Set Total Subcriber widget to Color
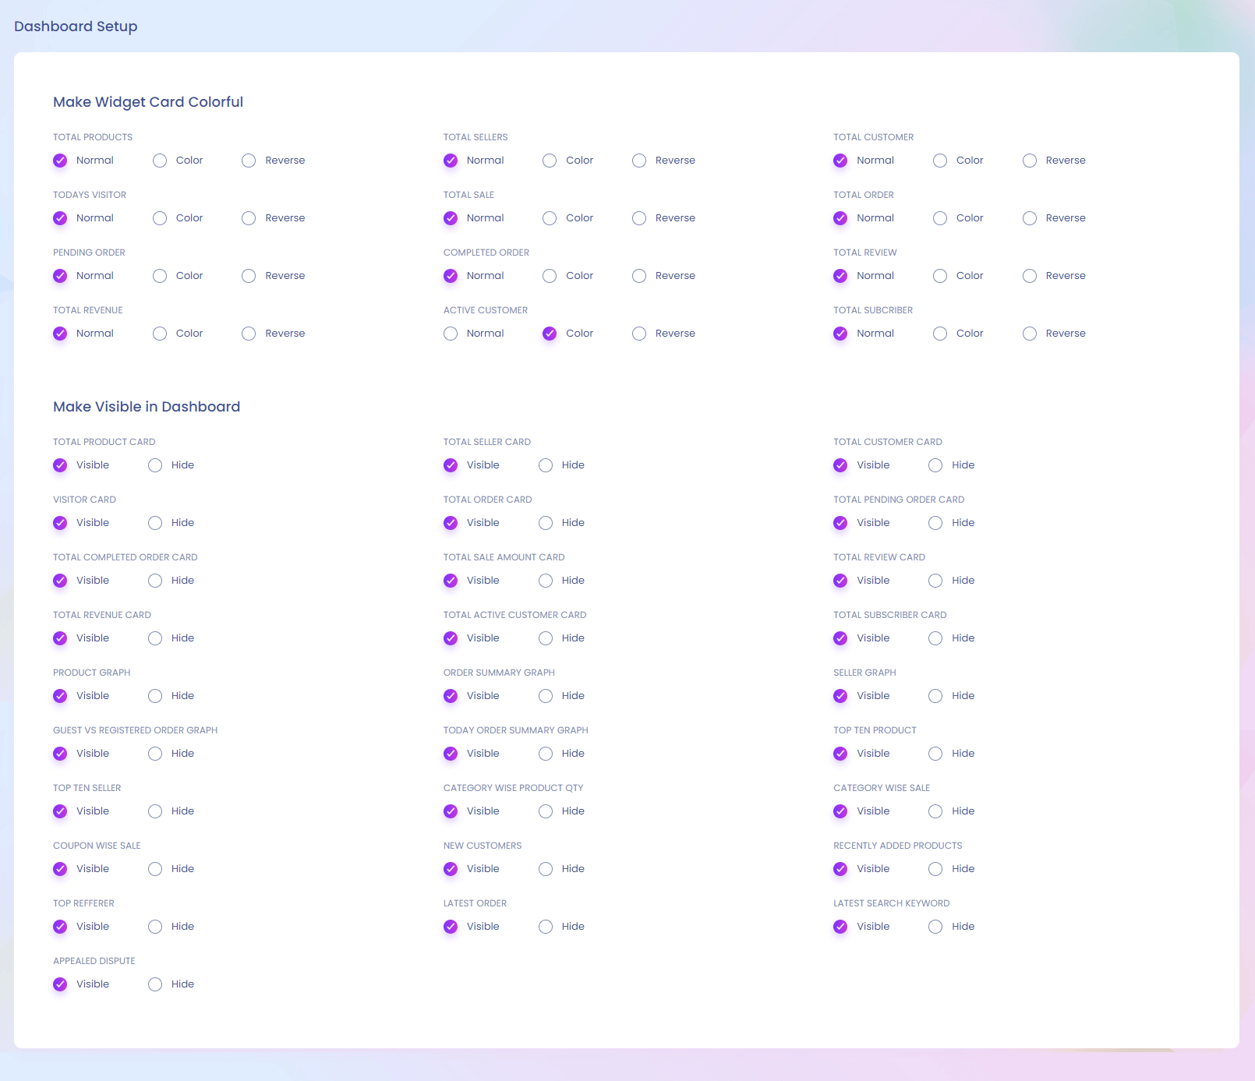 point(940,334)
